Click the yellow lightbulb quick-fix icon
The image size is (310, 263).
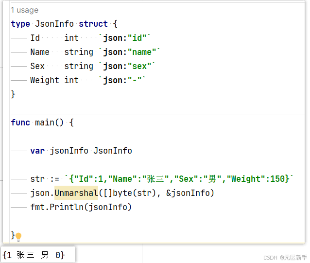coord(18,237)
